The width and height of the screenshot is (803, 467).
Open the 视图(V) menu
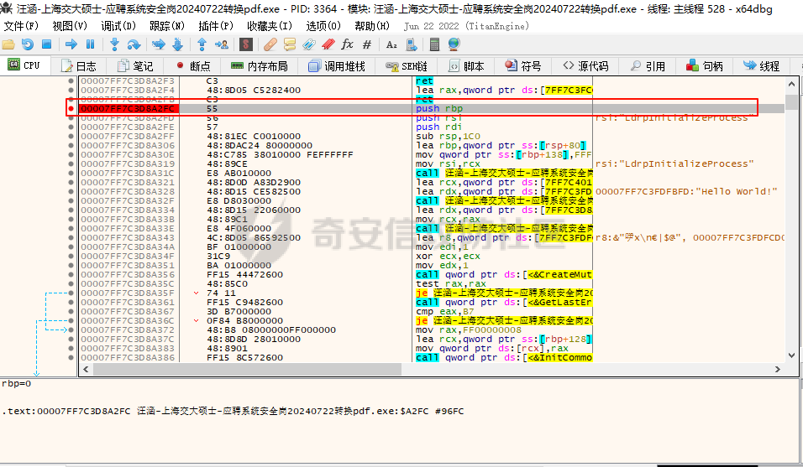point(70,26)
